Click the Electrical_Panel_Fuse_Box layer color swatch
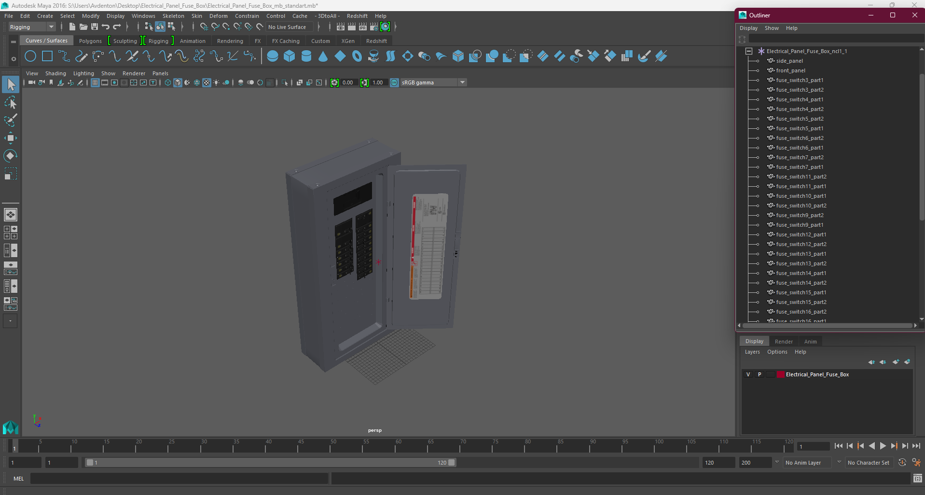This screenshot has height=495, width=925. 780,374
